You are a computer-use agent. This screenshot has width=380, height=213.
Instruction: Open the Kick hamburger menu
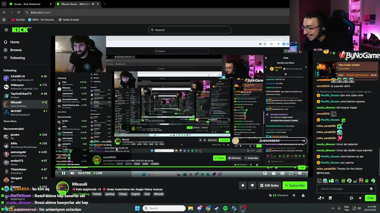pos(6,30)
